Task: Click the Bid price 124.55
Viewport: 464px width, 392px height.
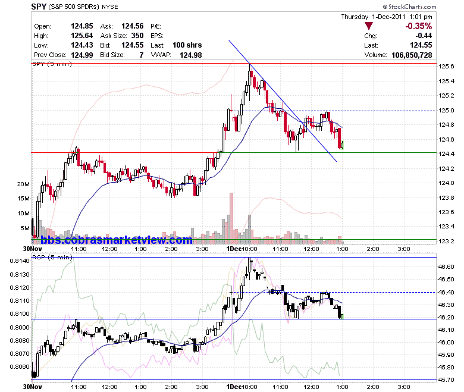Action: (133, 45)
